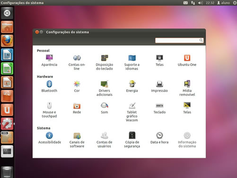Screen dimensions: 237x178
Task: Open Cópia de segurança backup
Action: tap(132, 140)
